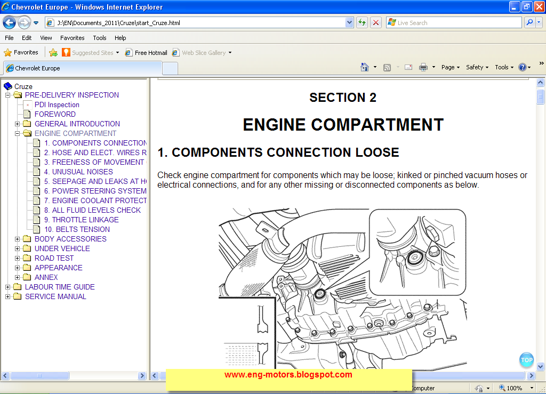Expand LABOUR TIME GUIDE folder
Screen dimensions: 546x394
[7, 287]
